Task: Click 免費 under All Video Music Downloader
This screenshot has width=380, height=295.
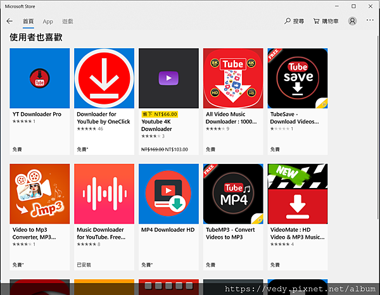Action: click(x=210, y=149)
